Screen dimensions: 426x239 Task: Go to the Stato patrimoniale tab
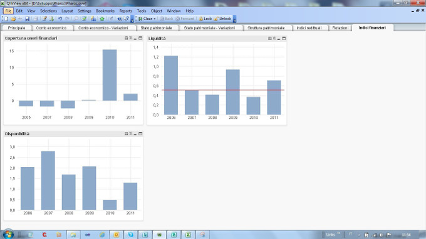click(x=156, y=28)
